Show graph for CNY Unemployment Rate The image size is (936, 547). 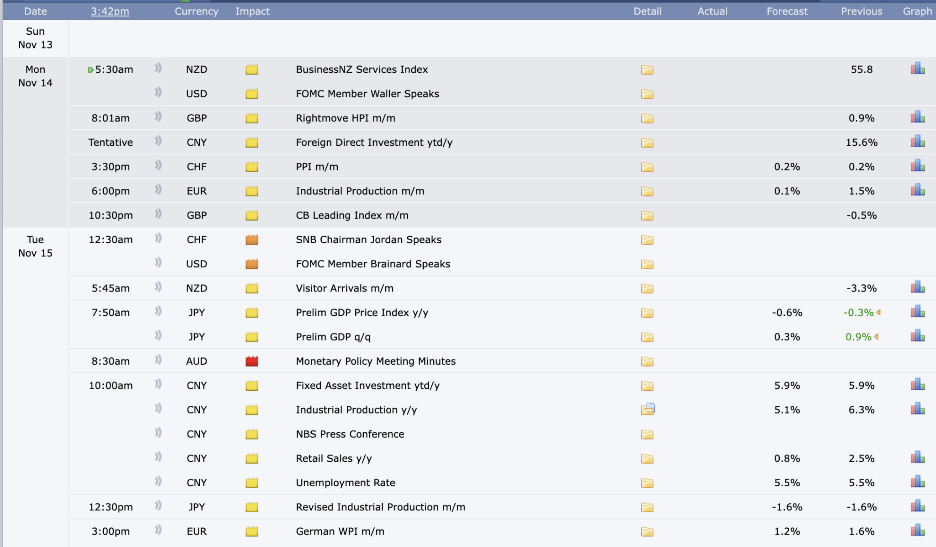pyautogui.click(x=917, y=481)
